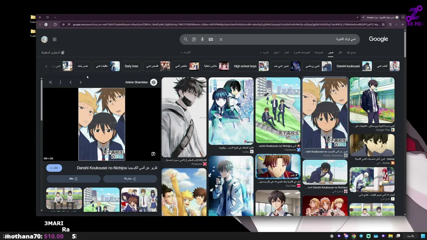This screenshot has height=240, width=427.
Task: Open the Danshi Koukousei no Nichijou title link
Action: (x=117, y=168)
